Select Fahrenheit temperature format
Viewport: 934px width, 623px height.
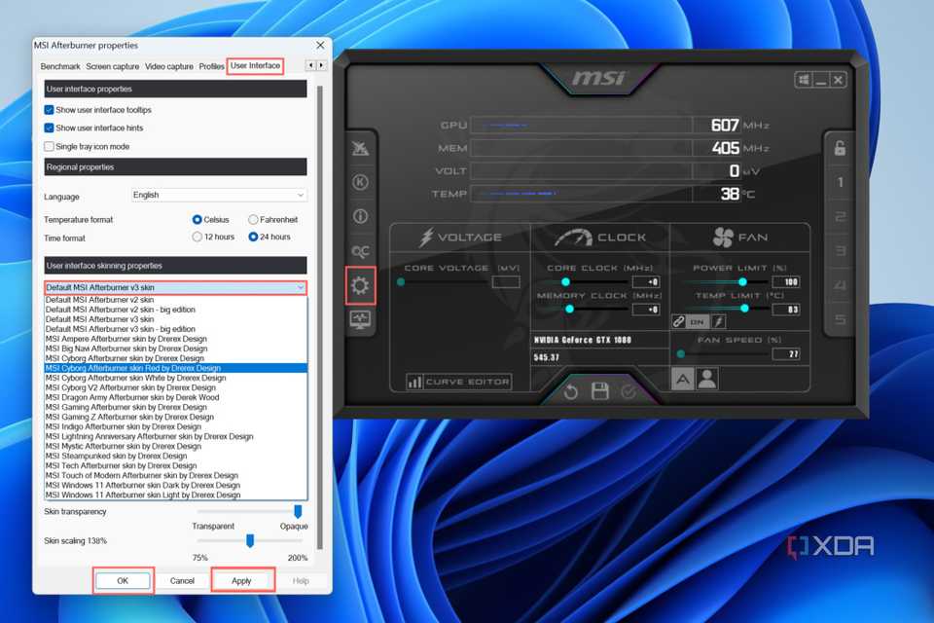253,219
